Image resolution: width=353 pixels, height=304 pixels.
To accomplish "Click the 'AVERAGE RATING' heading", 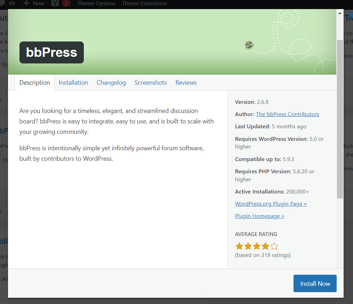I will click(256, 234).
